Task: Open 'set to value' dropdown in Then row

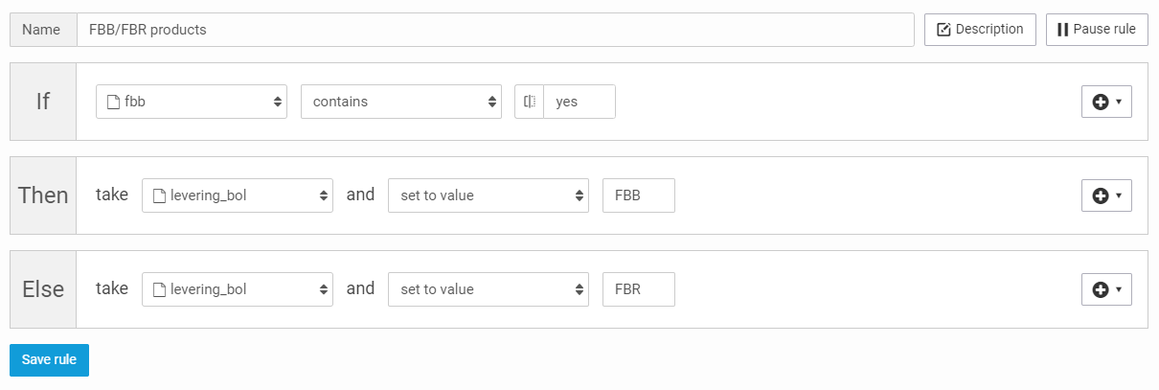Action: (488, 195)
